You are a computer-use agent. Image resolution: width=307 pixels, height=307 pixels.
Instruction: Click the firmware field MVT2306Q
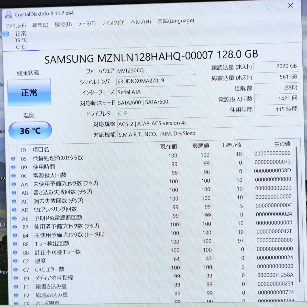(156, 70)
